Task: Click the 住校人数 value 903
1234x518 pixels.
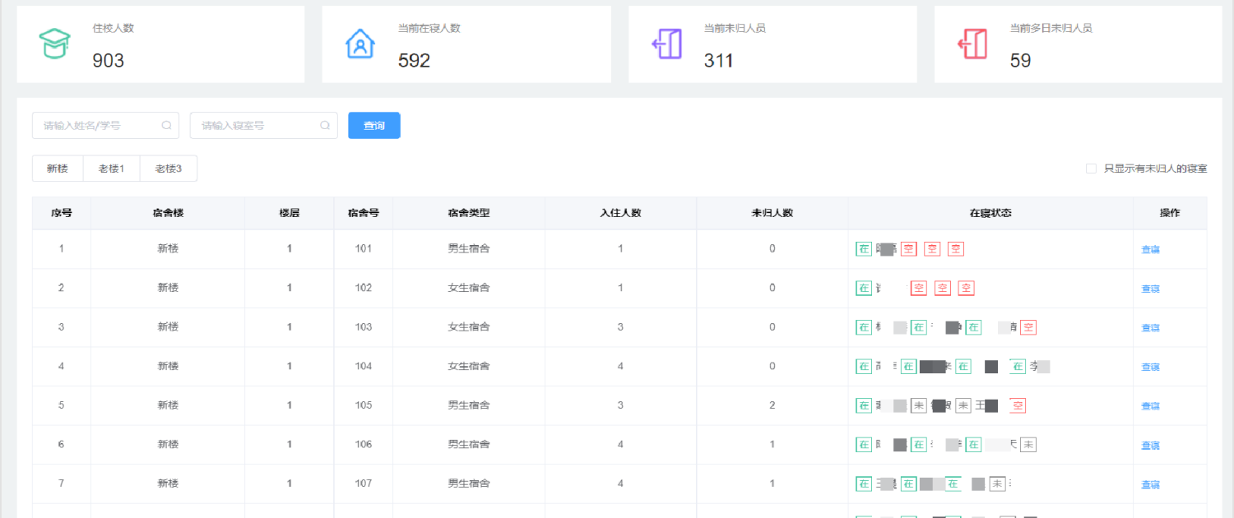Action: point(109,60)
